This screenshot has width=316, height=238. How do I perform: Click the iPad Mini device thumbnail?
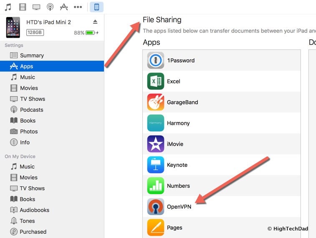13,28
